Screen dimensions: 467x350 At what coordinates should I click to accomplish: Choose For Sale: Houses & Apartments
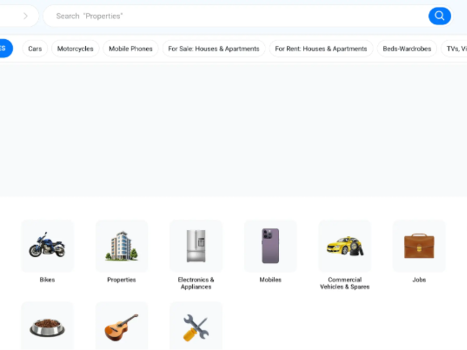pyautogui.click(x=214, y=48)
